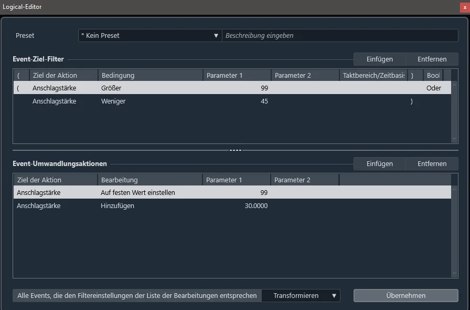The height and width of the screenshot is (310, 470).
Task: Click actions list scrollbar up arrow
Action: point(454,190)
